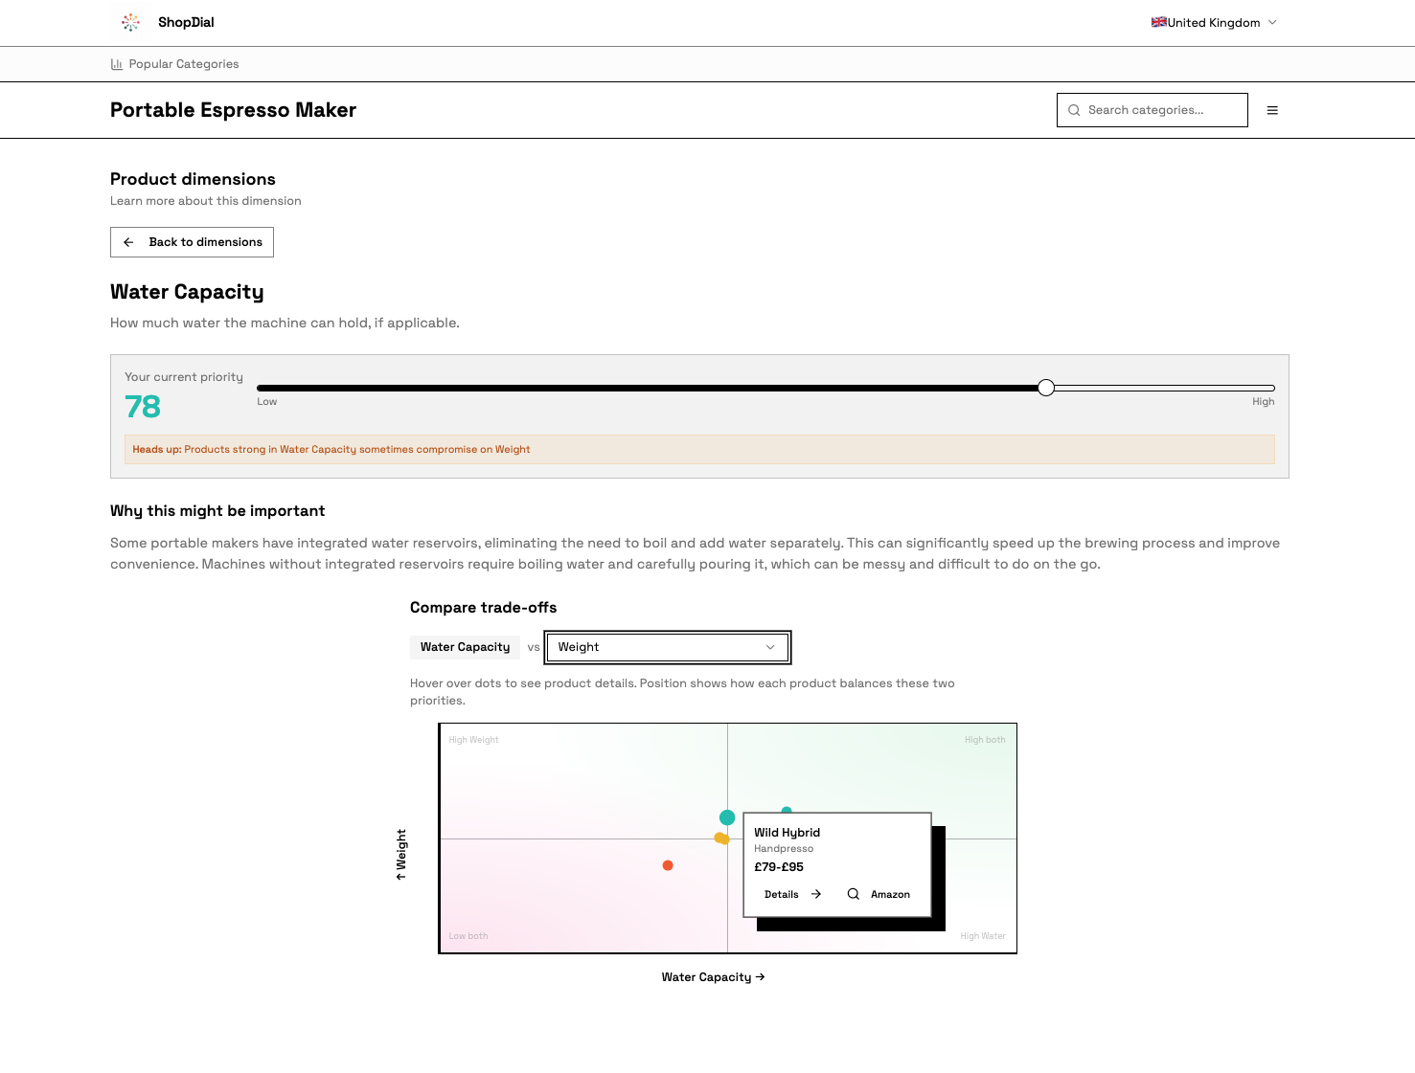Screen dimensions: 1415x1073
Task: Click the High Weight quadrant label
Action: 473,740
